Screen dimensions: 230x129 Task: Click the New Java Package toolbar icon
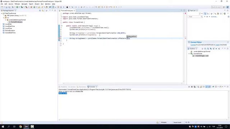tap(31, 7)
